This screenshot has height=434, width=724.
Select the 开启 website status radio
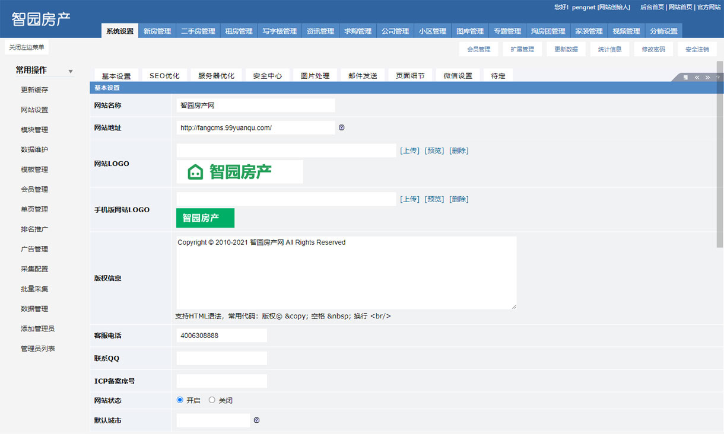180,400
